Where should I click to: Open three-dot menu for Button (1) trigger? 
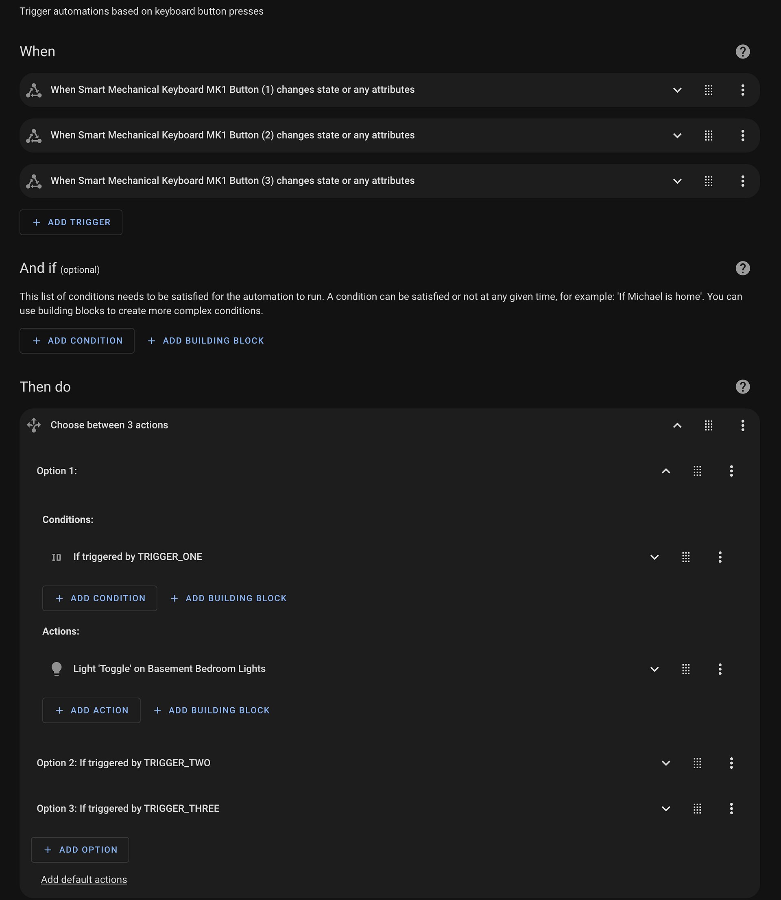pyautogui.click(x=743, y=90)
